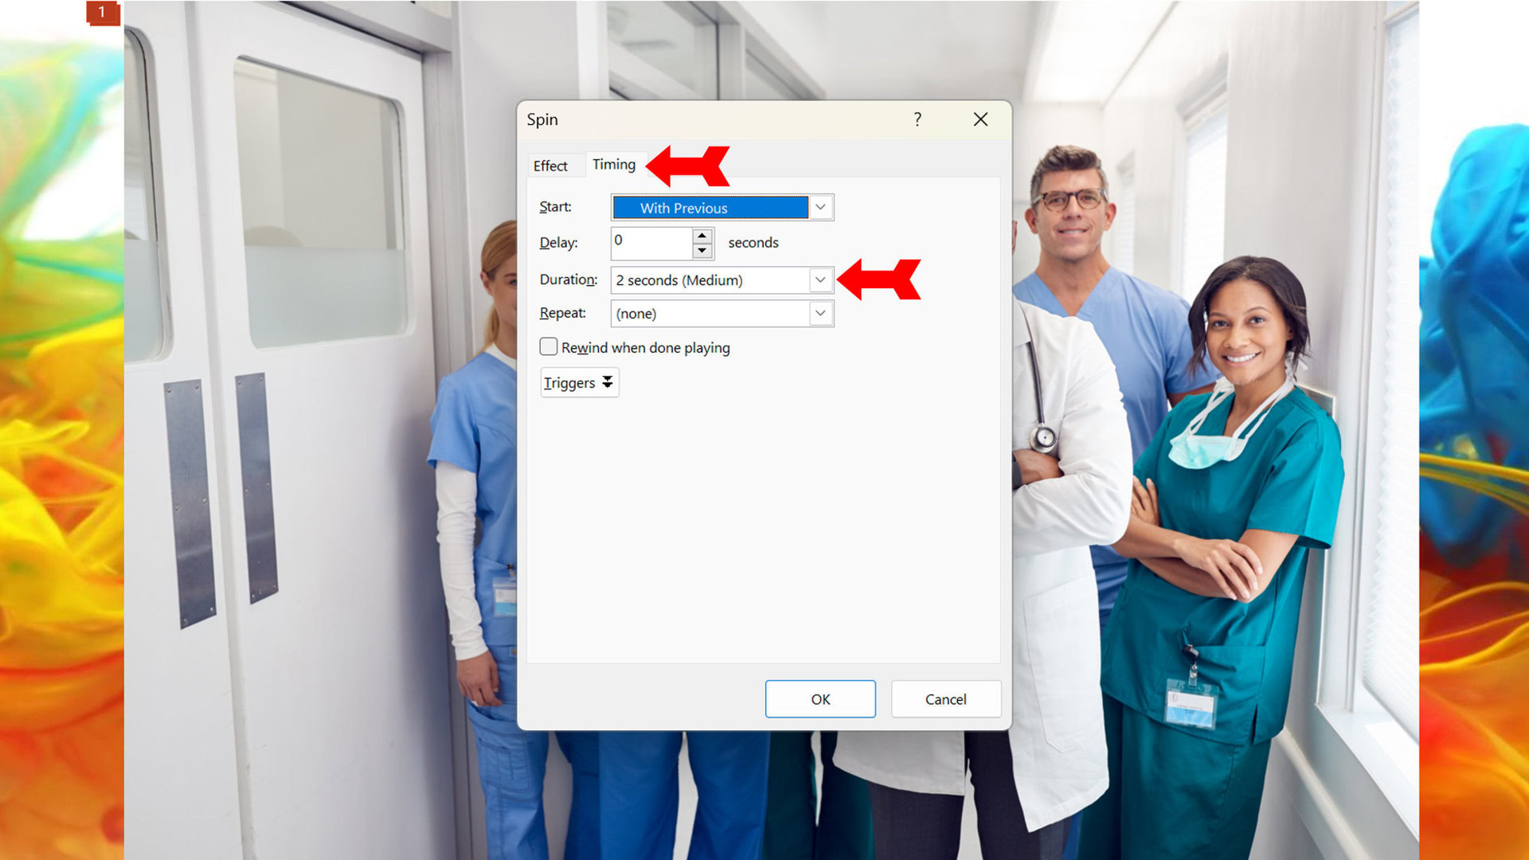Switch to the Effect tab
Screen dimensions: 1529x860
click(x=550, y=165)
